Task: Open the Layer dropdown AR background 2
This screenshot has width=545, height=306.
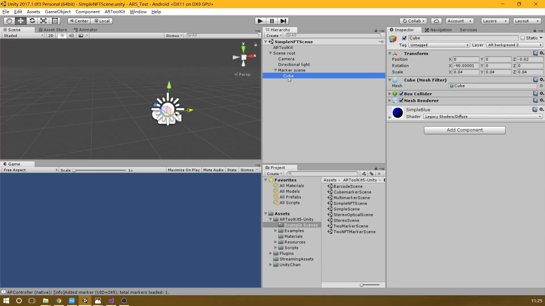Action: (515, 45)
